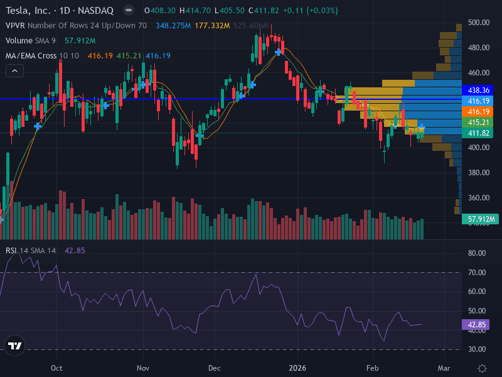
Task: Click the 380.00 price scale label
Action: click(479, 172)
